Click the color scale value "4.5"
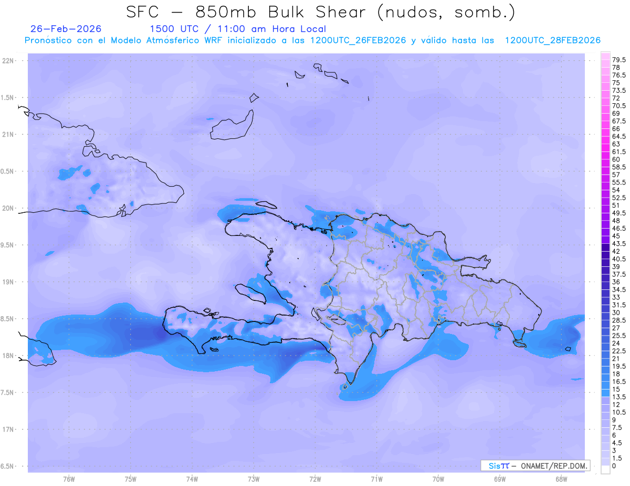The width and height of the screenshot is (630, 486). point(617,443)
